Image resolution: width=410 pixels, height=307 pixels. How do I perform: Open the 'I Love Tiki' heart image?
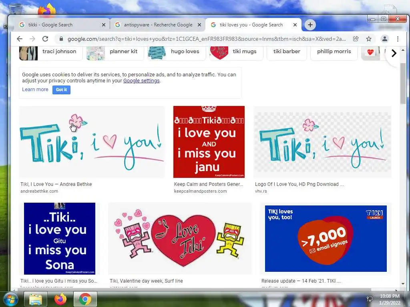pyautogui.click(x=180, y=239)
